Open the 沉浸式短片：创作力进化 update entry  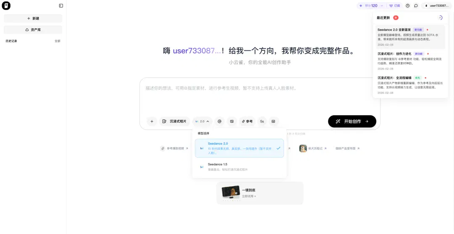pos(410,61)
